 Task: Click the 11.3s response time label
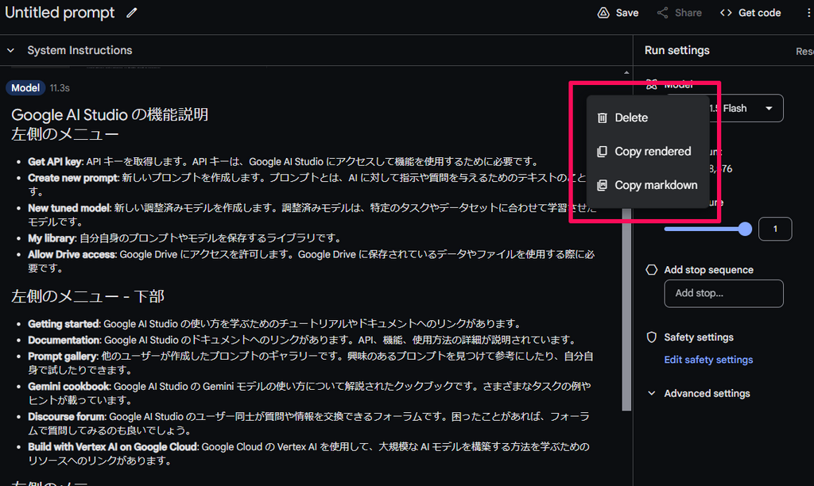60,88
